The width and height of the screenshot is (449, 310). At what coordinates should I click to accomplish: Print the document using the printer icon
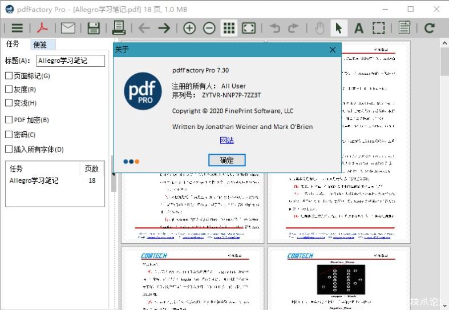click(x=119, y=28)
